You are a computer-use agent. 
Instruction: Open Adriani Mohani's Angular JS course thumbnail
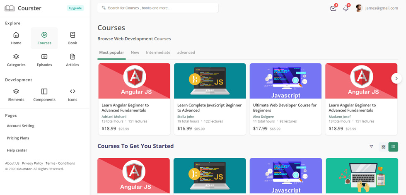point(134,81)
